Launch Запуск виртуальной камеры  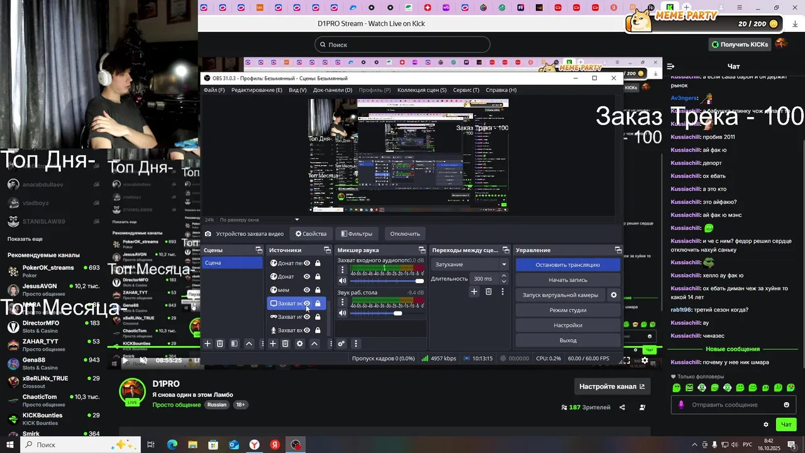[x=560, y=295]
